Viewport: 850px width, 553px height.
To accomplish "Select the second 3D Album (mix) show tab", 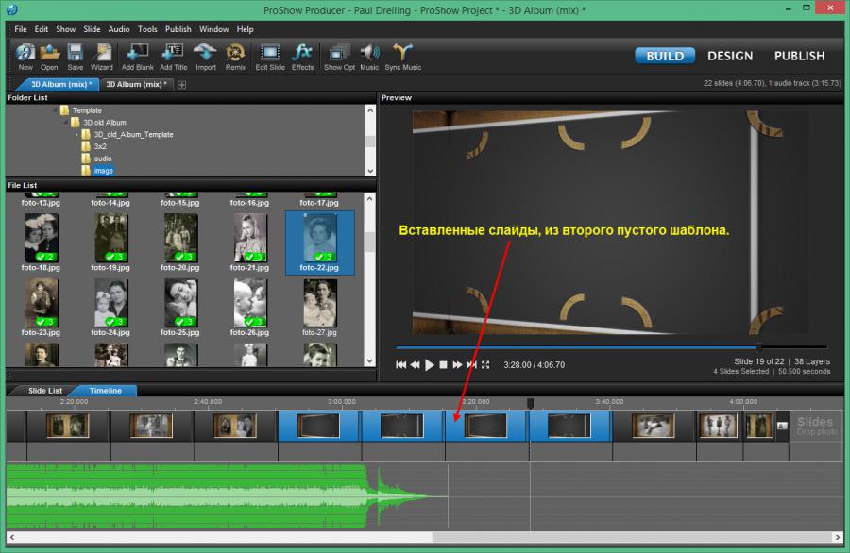I will 135,85.
